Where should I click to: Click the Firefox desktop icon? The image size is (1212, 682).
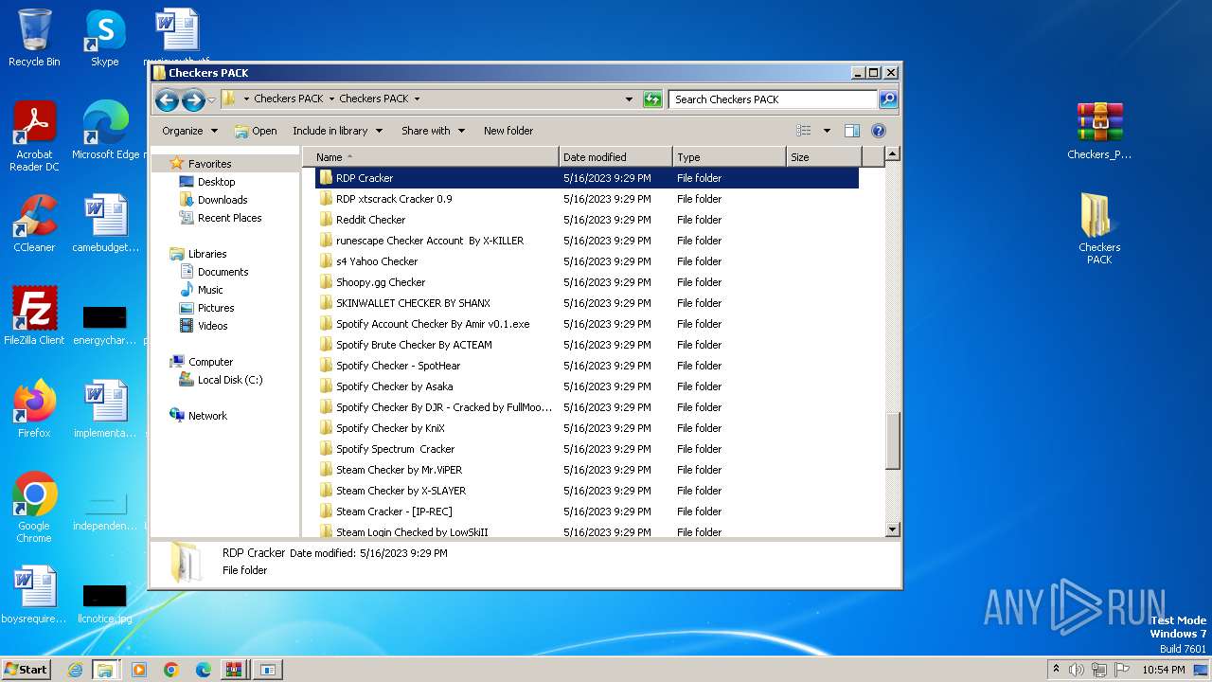34,409
